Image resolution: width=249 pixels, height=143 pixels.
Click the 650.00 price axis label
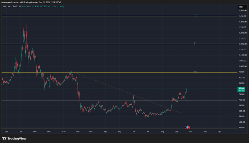tap(242, 105)
